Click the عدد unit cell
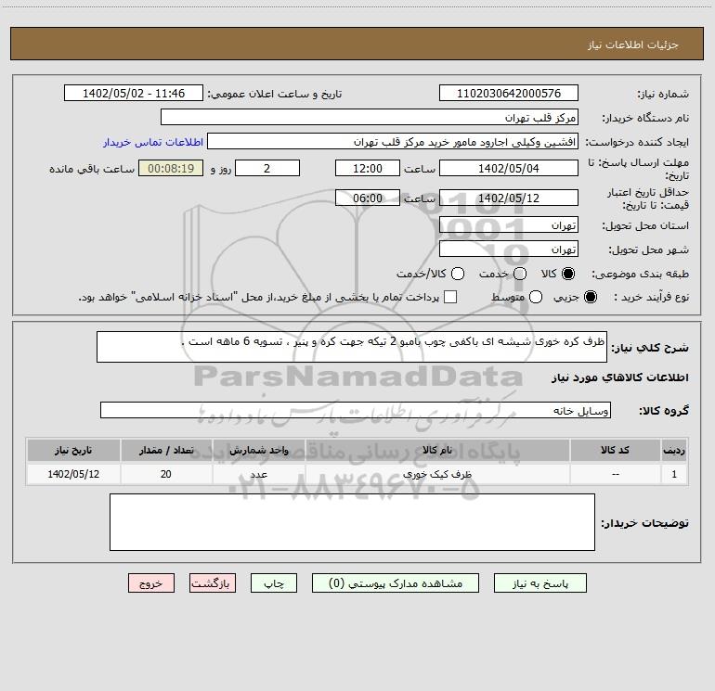This screenshot has width=715, height=691. (258, 474)
